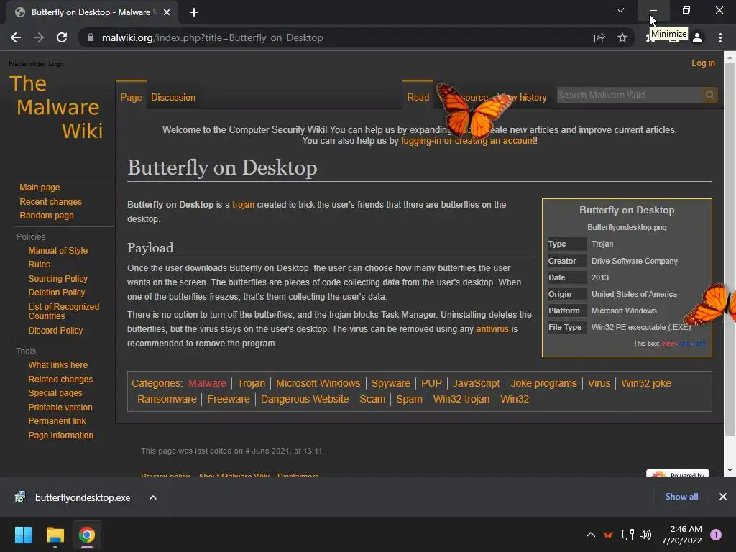Open the Malware category link
736x552 pixels.
[x=207, y=383]
